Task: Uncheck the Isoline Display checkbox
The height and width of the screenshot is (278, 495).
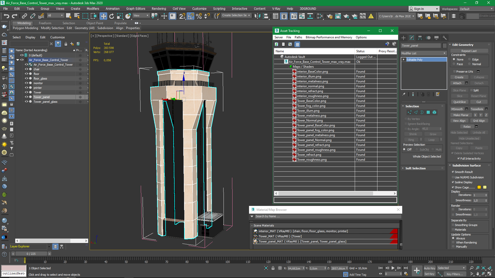Action: click(x=453, y=182)
